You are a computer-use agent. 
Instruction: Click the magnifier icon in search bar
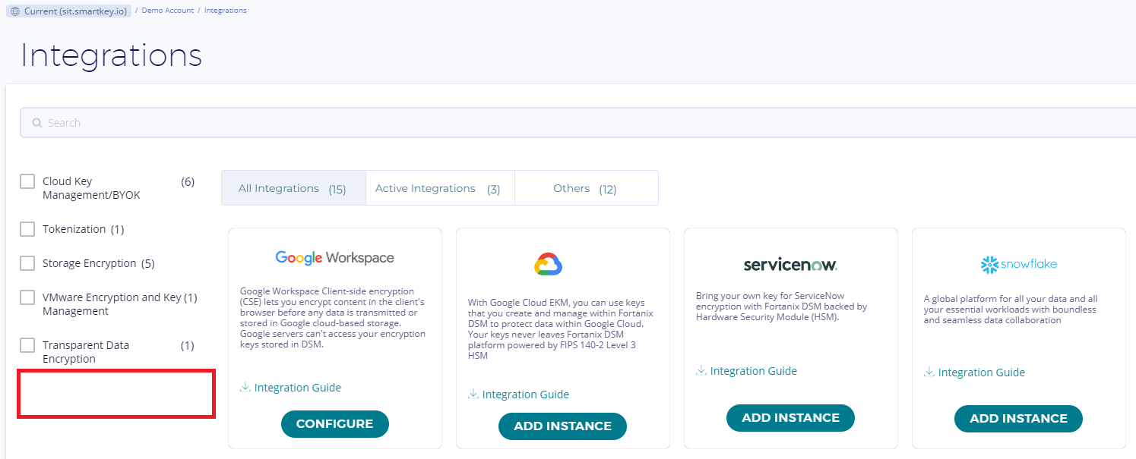point(36,123)
